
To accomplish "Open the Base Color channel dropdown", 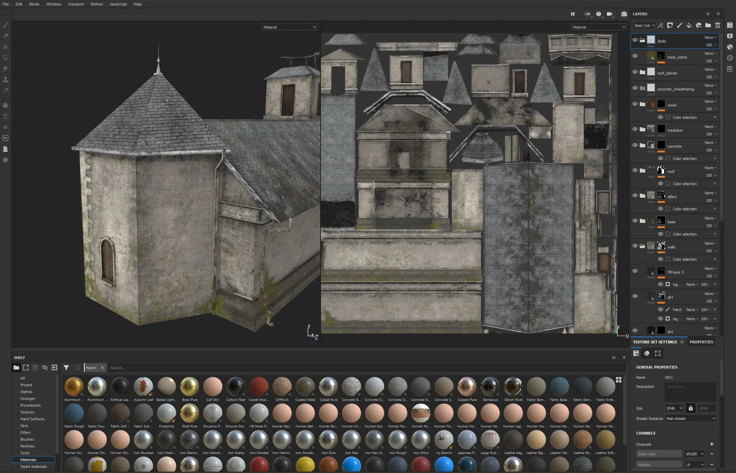I will pos(644,25).
